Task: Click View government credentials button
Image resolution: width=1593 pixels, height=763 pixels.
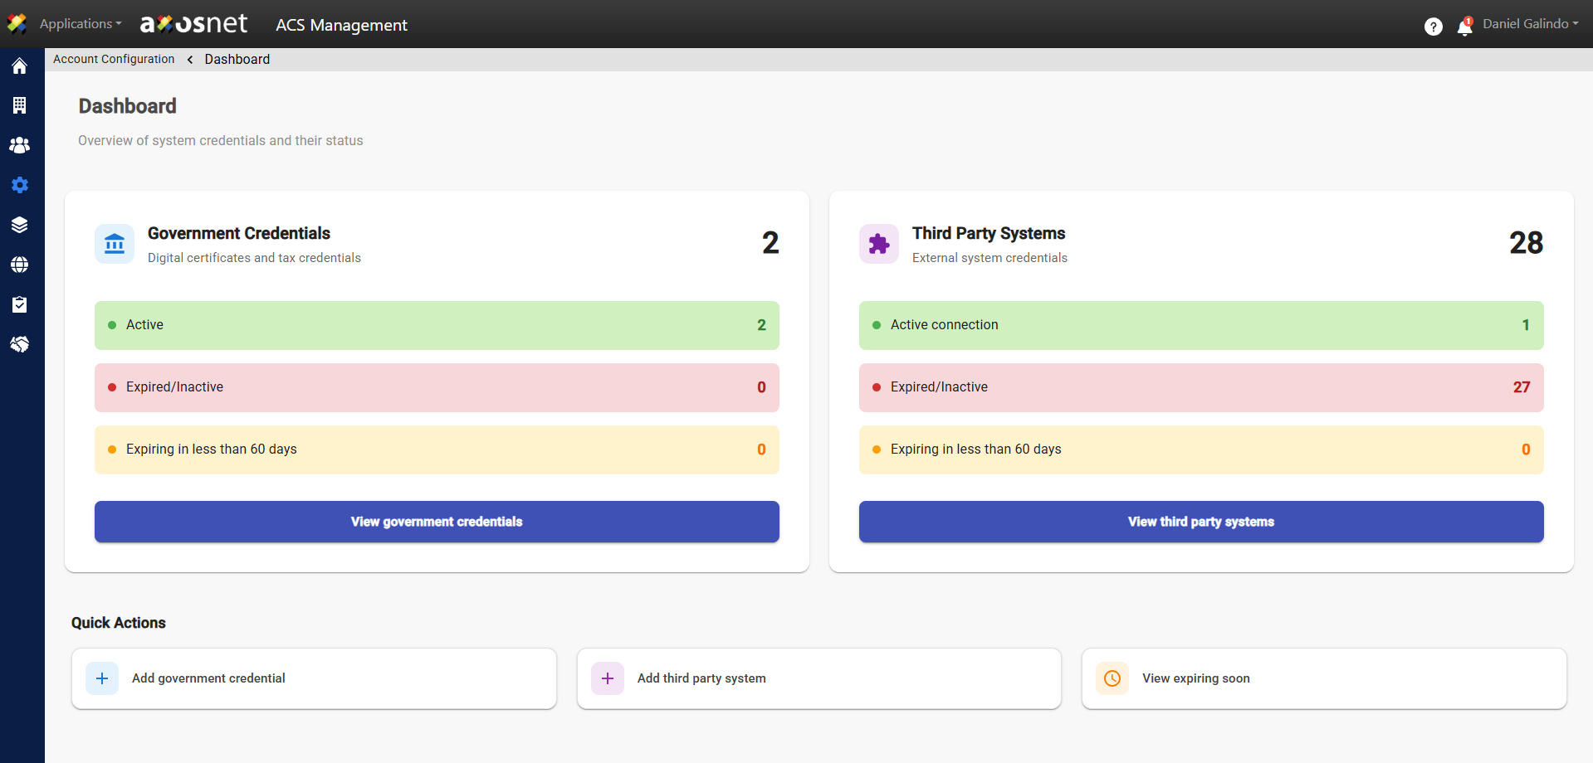Action: 437,522
